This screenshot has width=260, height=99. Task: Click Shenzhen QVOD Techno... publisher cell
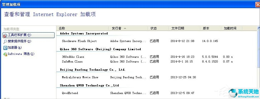pyautogui.click(x=128, y=93)
